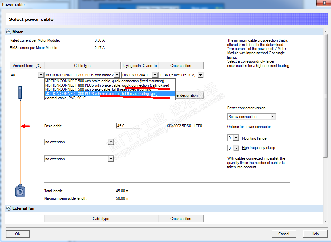Viewport: 331px width, 242px height.
Task: Click the scrollbar down arrow
Action: click(x=325, y=221)
